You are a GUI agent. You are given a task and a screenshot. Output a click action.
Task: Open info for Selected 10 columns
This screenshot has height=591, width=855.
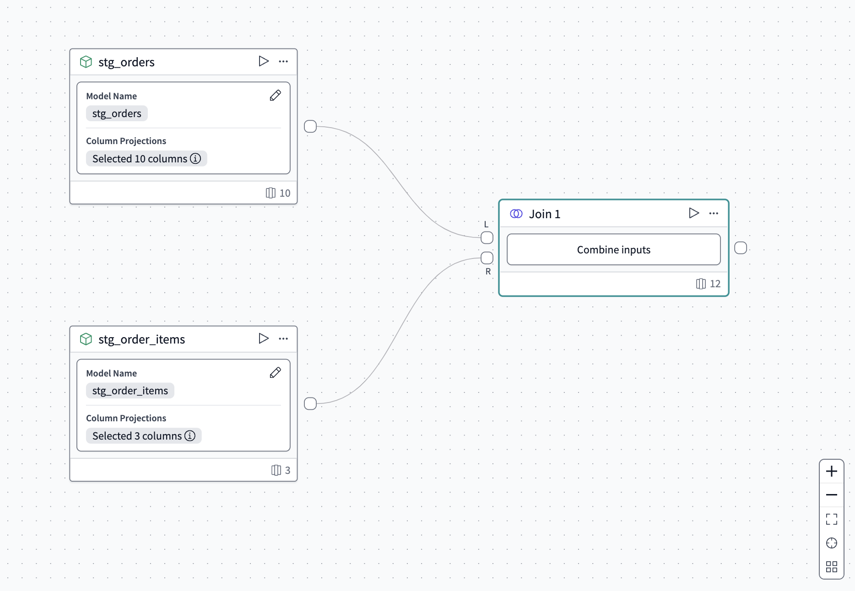pos(195,159)
